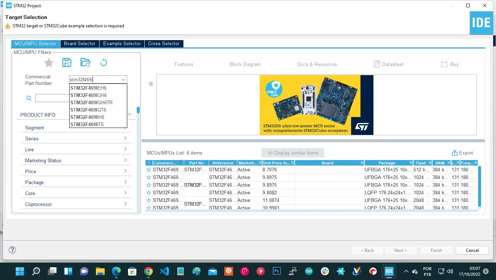This screenshot has width=496, height=280.
Task: Remove the Unit Price column with its X
Action: (x=292, y=163)
